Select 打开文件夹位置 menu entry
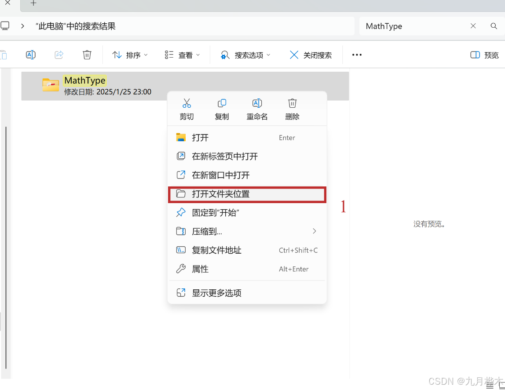This screenshot has height=390, width=505. (247, 194)
